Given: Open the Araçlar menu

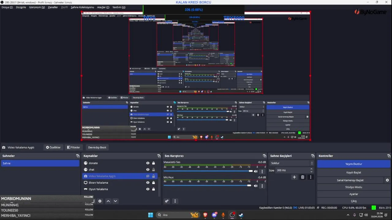Looking at the screenshot, I should (x=103, y=7).
